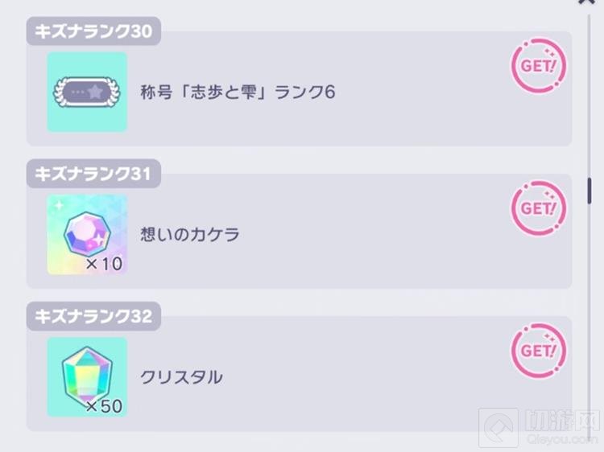Click the scrollbar thumb of reward list
The image size is (604, 452).
[x=590, y=191]
